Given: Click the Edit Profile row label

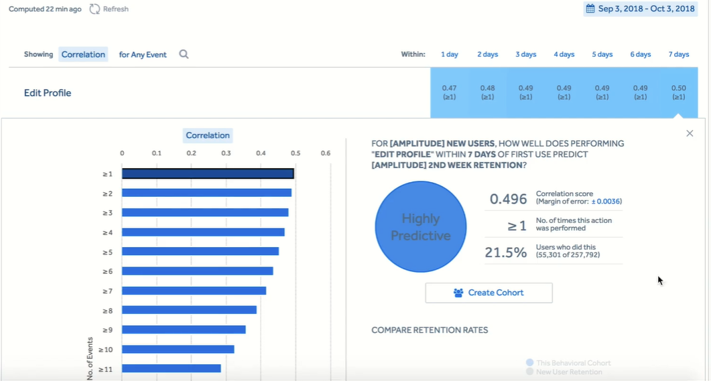Looking at the screenshot, I should 48,93.
